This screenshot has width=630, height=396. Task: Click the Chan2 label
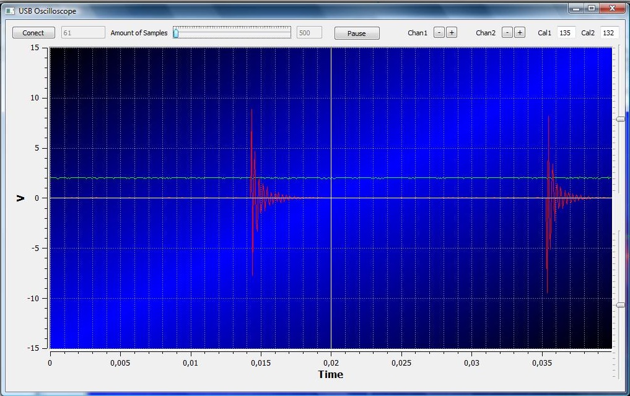[x=486, y=33]
